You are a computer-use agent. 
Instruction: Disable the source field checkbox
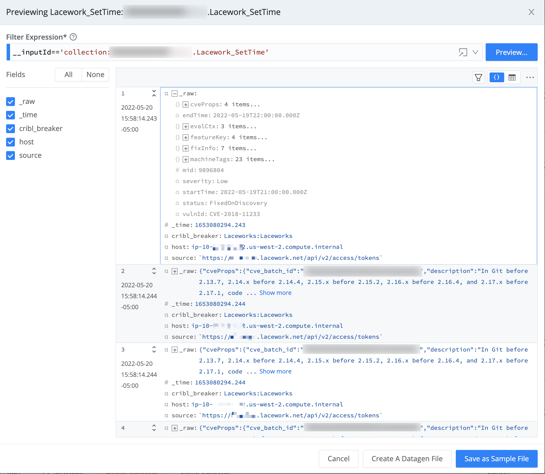(x=10, y=155)
